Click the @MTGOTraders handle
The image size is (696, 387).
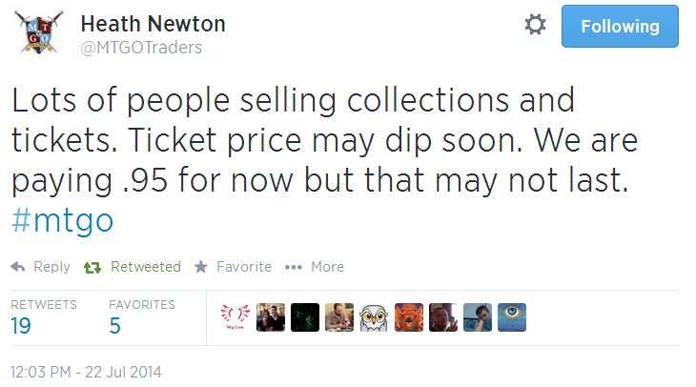click(144, 47)
